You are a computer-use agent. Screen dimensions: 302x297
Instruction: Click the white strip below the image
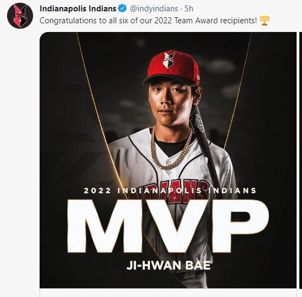[x=168, y=293]
